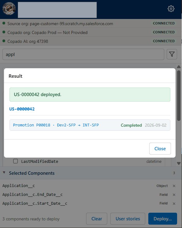The height and width of the screenshot is (228, 182).
Task: Open the User stories button
Action: [x=128, y=219]
